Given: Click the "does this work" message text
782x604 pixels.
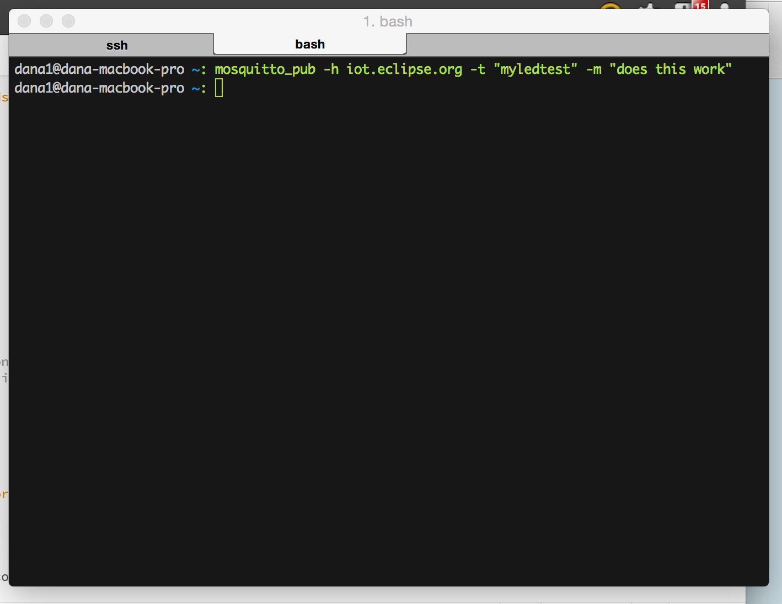Looking at the screenshot, I should (x=671, y=69).
